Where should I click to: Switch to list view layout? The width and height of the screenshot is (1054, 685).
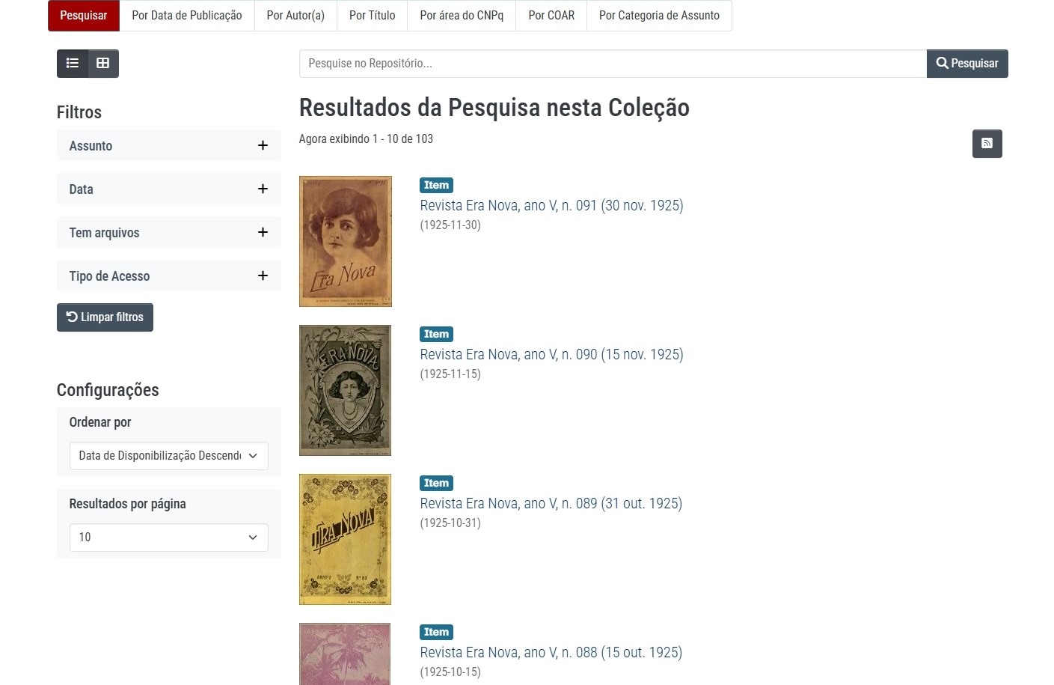tap(73, 64)
